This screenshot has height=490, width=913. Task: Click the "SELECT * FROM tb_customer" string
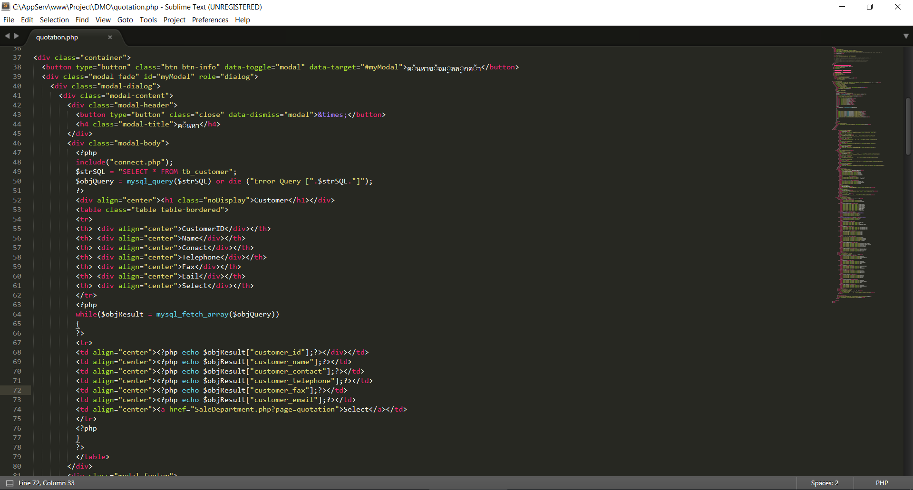tap(175, 172)
